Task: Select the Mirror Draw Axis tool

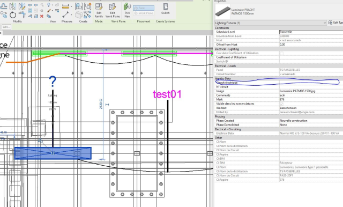Action: click(22, 6)
